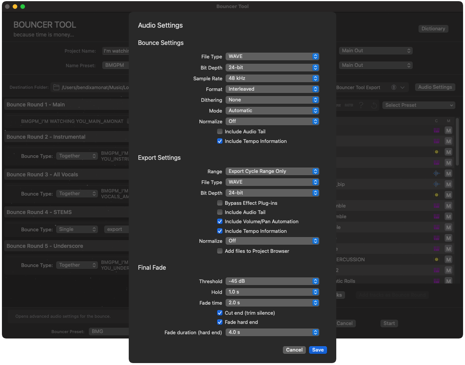465x365 pixels.
Task: Click the blue waveform icon on the _bip row
Action: coord(436,184)
